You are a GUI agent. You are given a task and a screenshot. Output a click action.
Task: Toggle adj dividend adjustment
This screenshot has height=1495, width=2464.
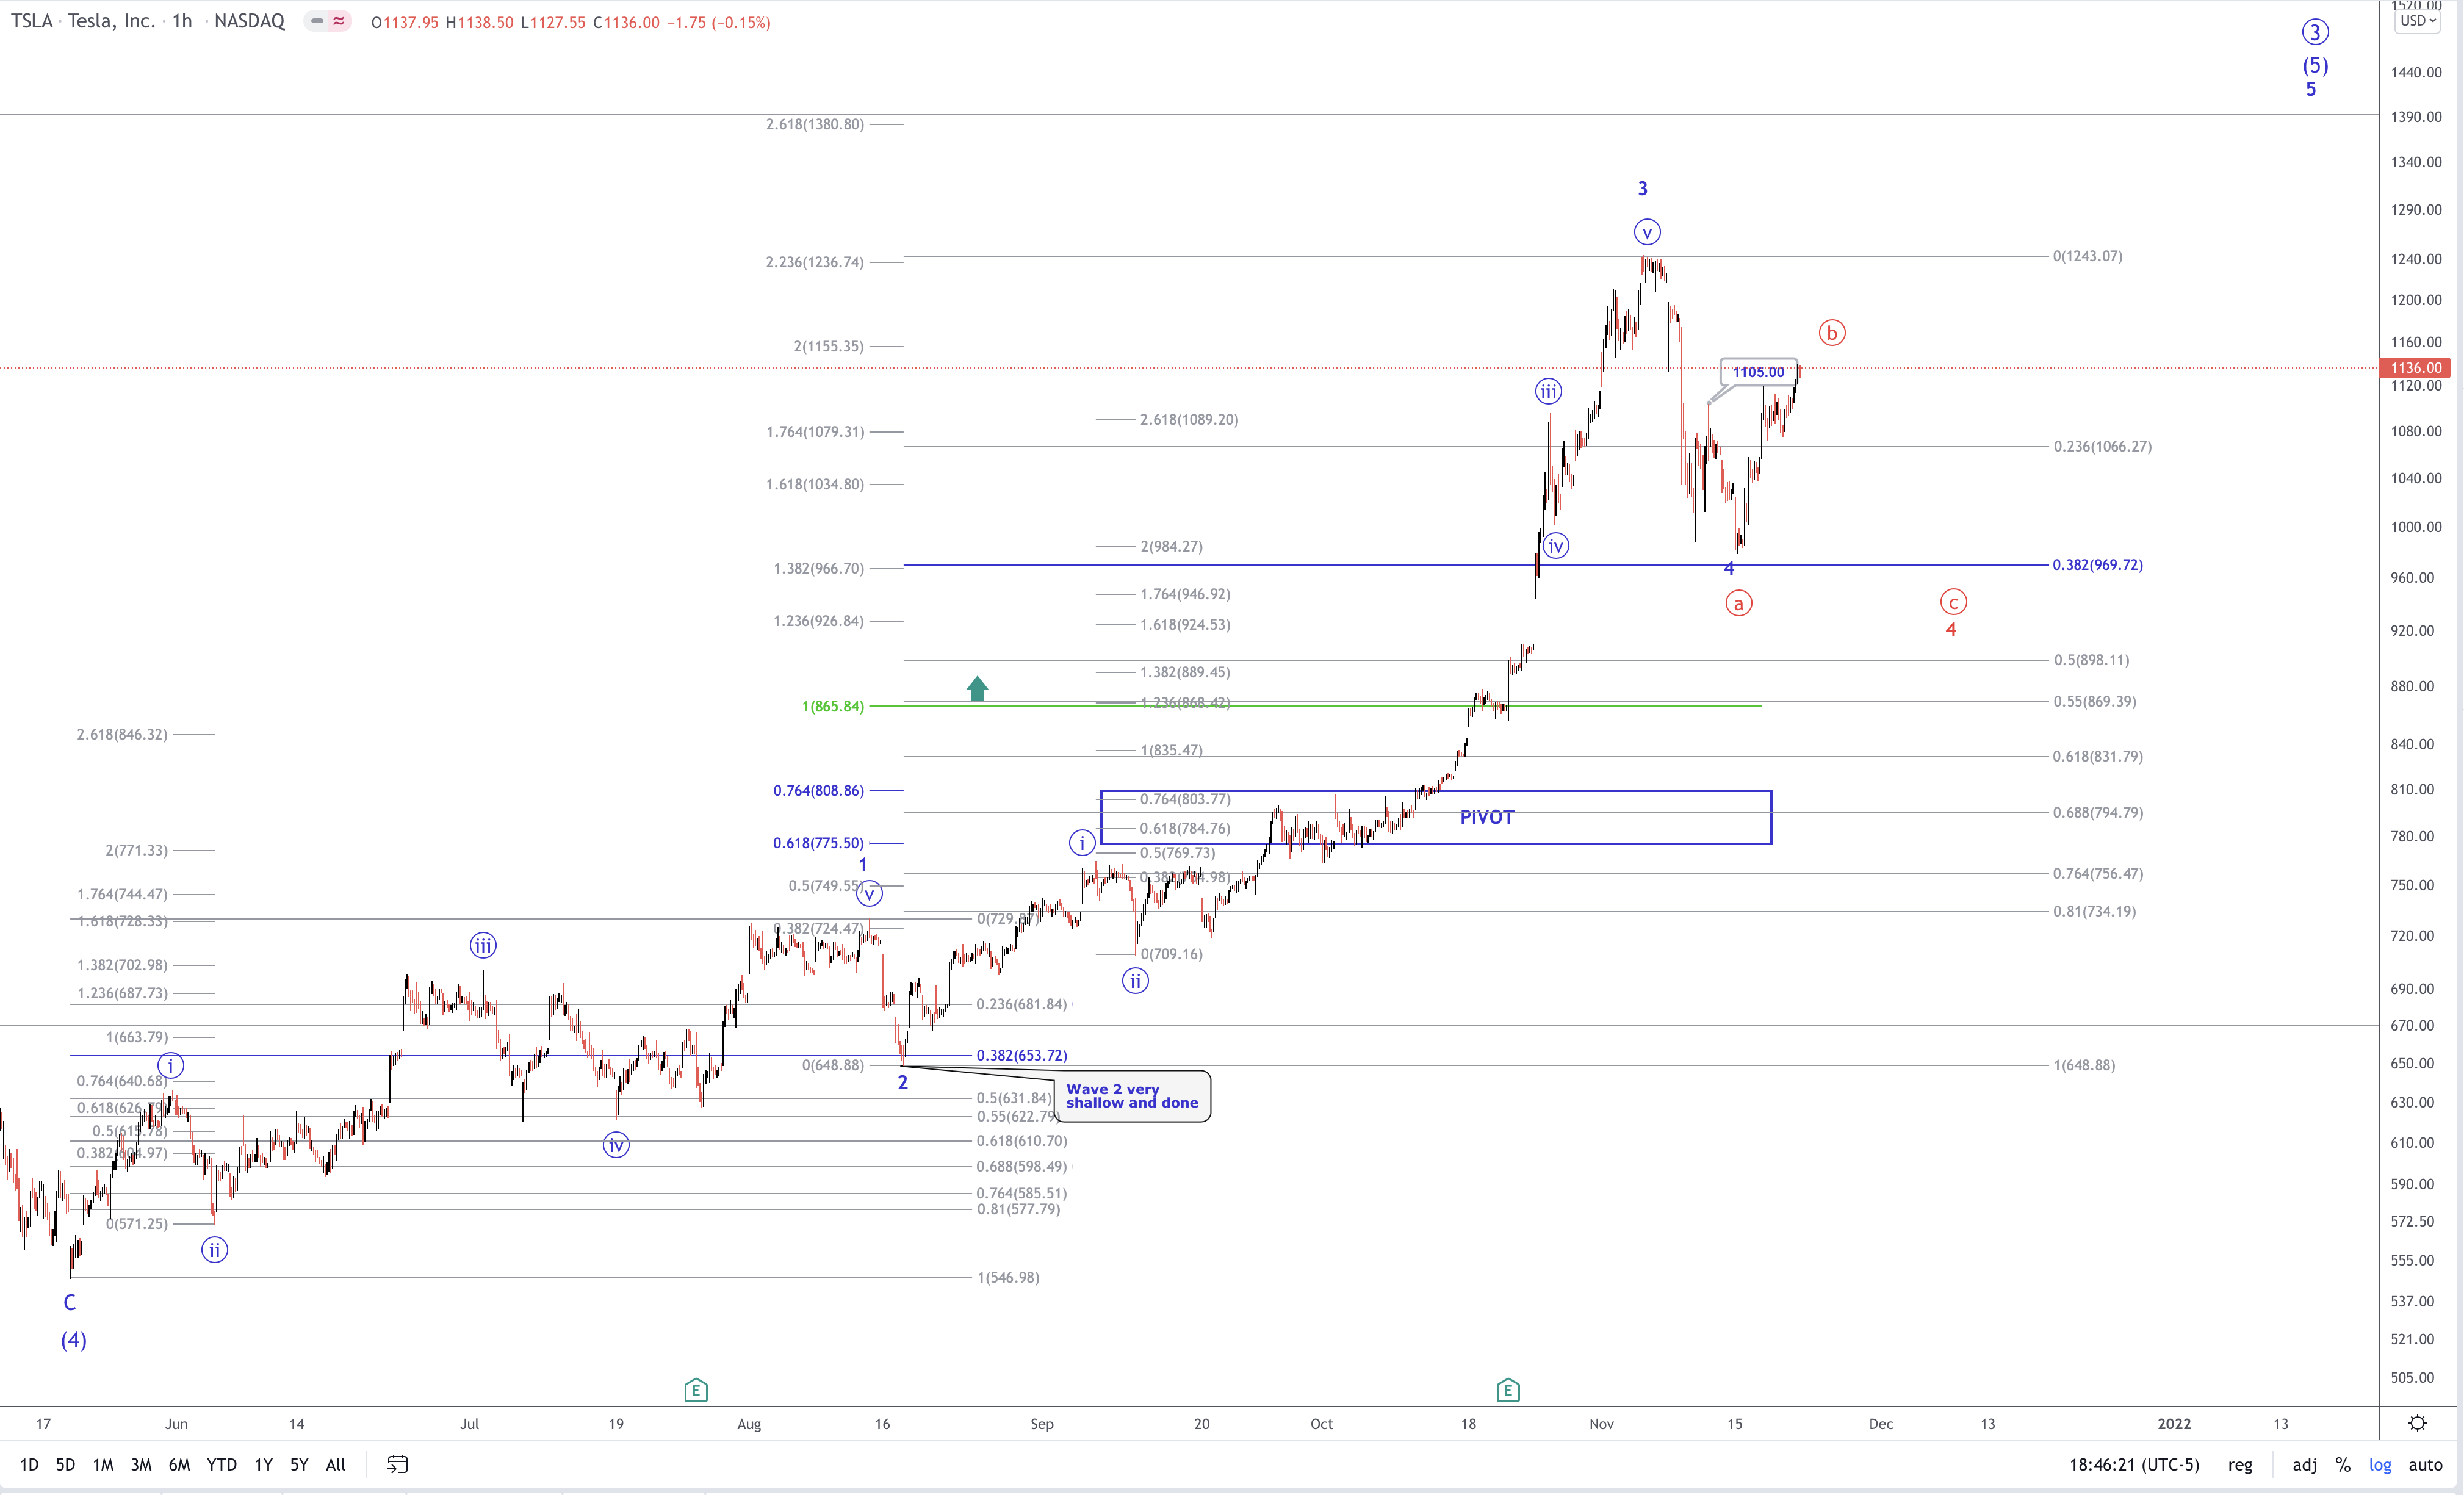(2304, 1464)
